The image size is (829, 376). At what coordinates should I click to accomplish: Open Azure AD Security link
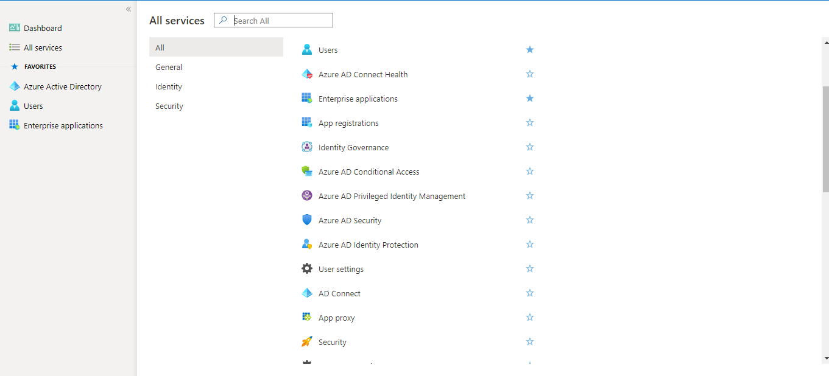point(350,220)
